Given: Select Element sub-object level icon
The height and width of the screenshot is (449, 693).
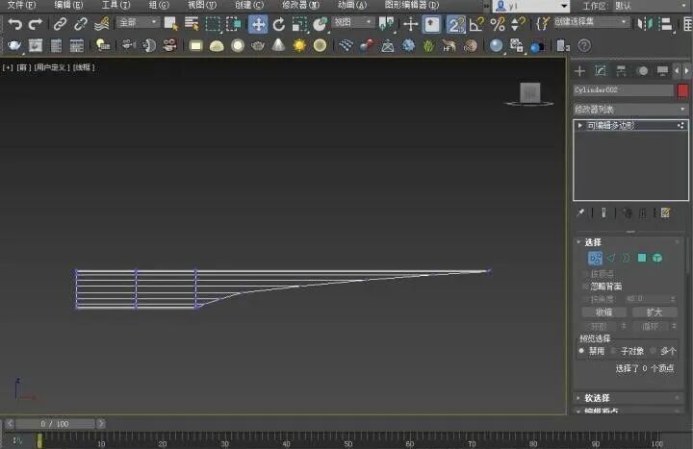Looking at the screenshot, I should point(657,258).
